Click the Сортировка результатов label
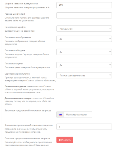Image resolution: width=128 pixels, height=148 pixels. click(x=17, y=74)
